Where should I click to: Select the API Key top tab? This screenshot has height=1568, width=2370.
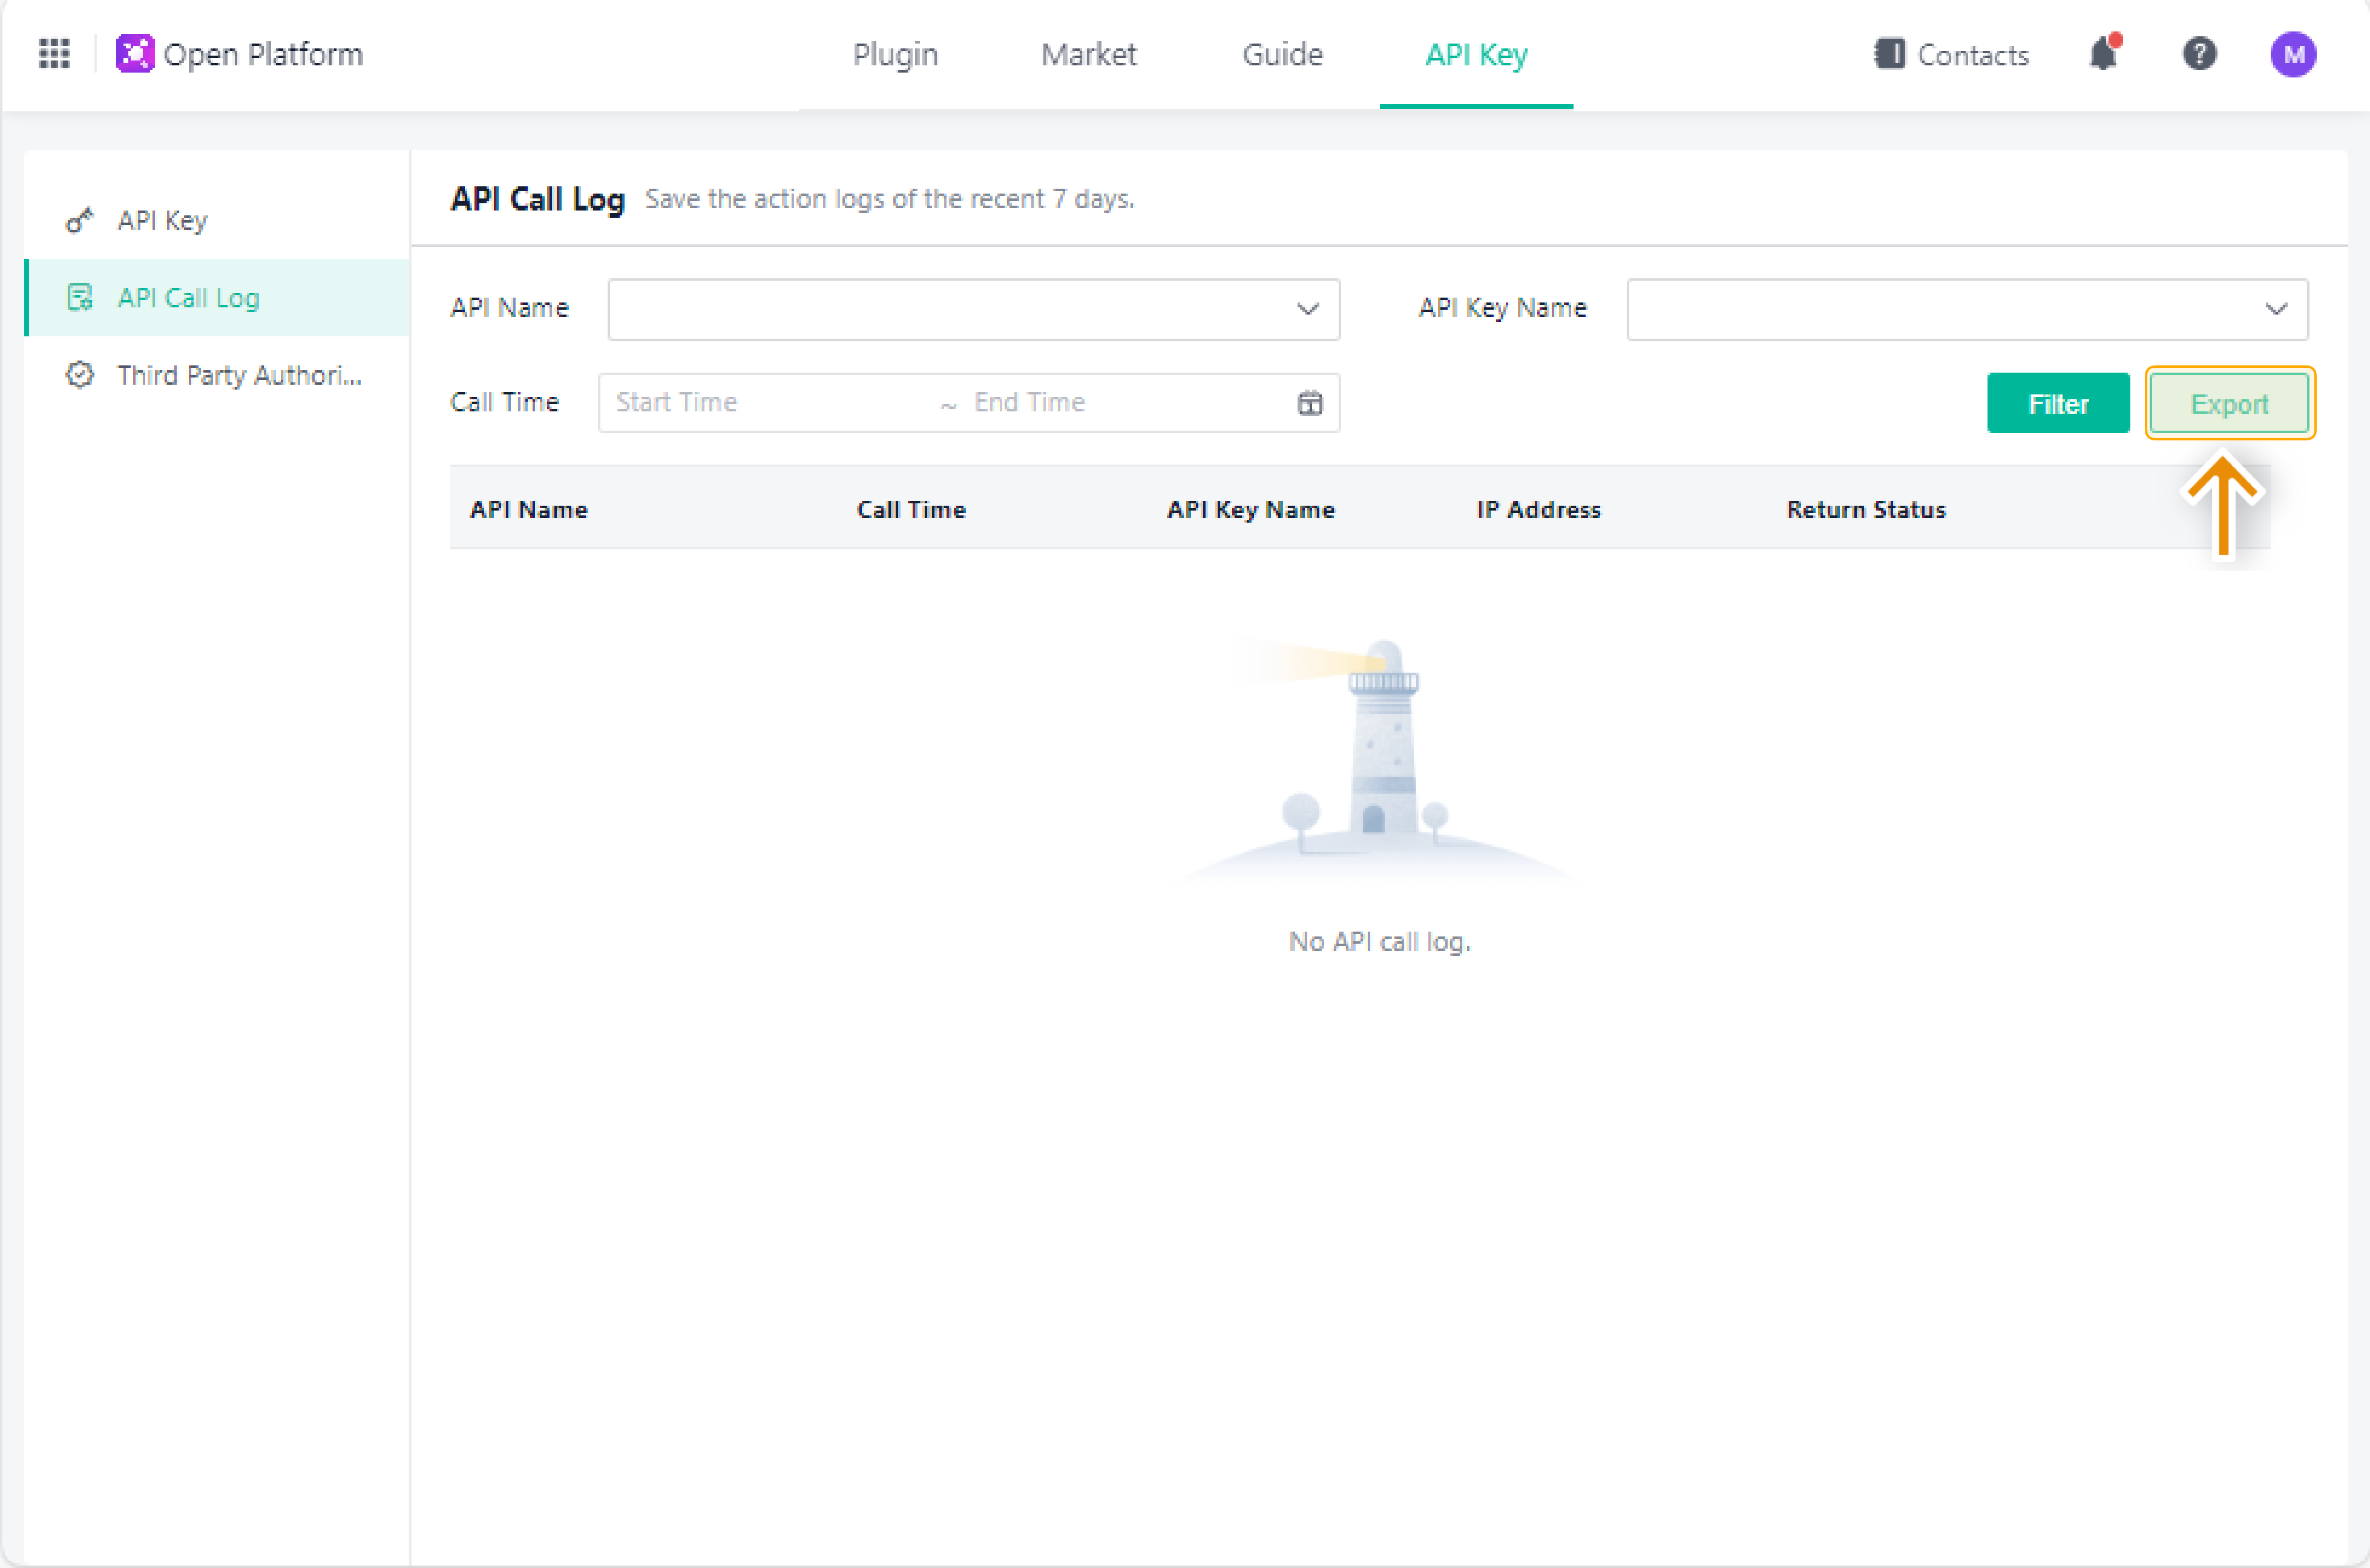coord(1476,54)
